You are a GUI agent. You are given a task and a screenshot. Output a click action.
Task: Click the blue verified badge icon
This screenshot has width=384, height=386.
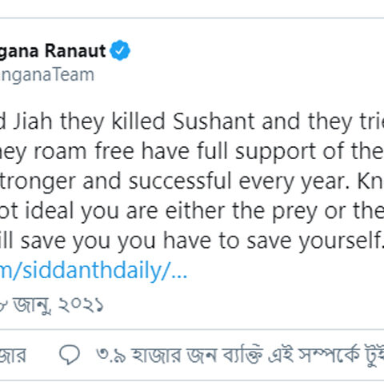(x=120, y=50)
